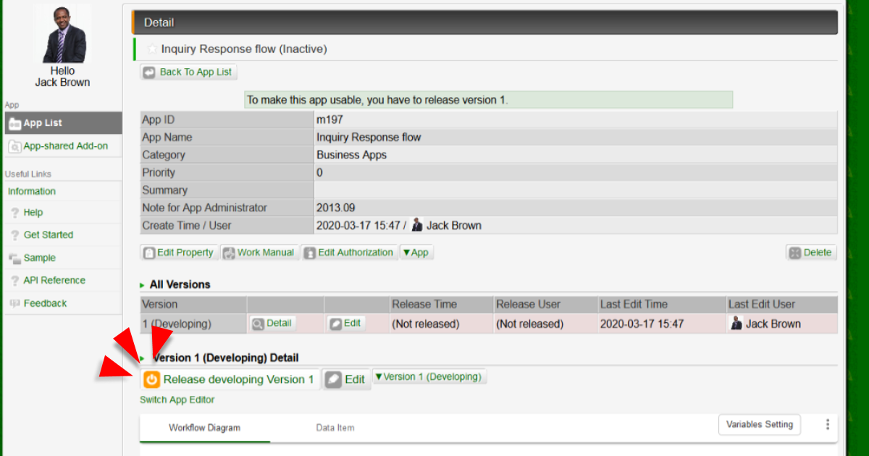Click Edit button beside Release developing
This screenshot has height=456, width=869.
(346, 379)
